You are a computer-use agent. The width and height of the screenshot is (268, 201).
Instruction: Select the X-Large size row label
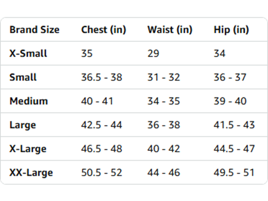(x=28, y=149)
